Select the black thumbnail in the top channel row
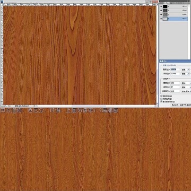The image size is (191, 191). point(165,6)
